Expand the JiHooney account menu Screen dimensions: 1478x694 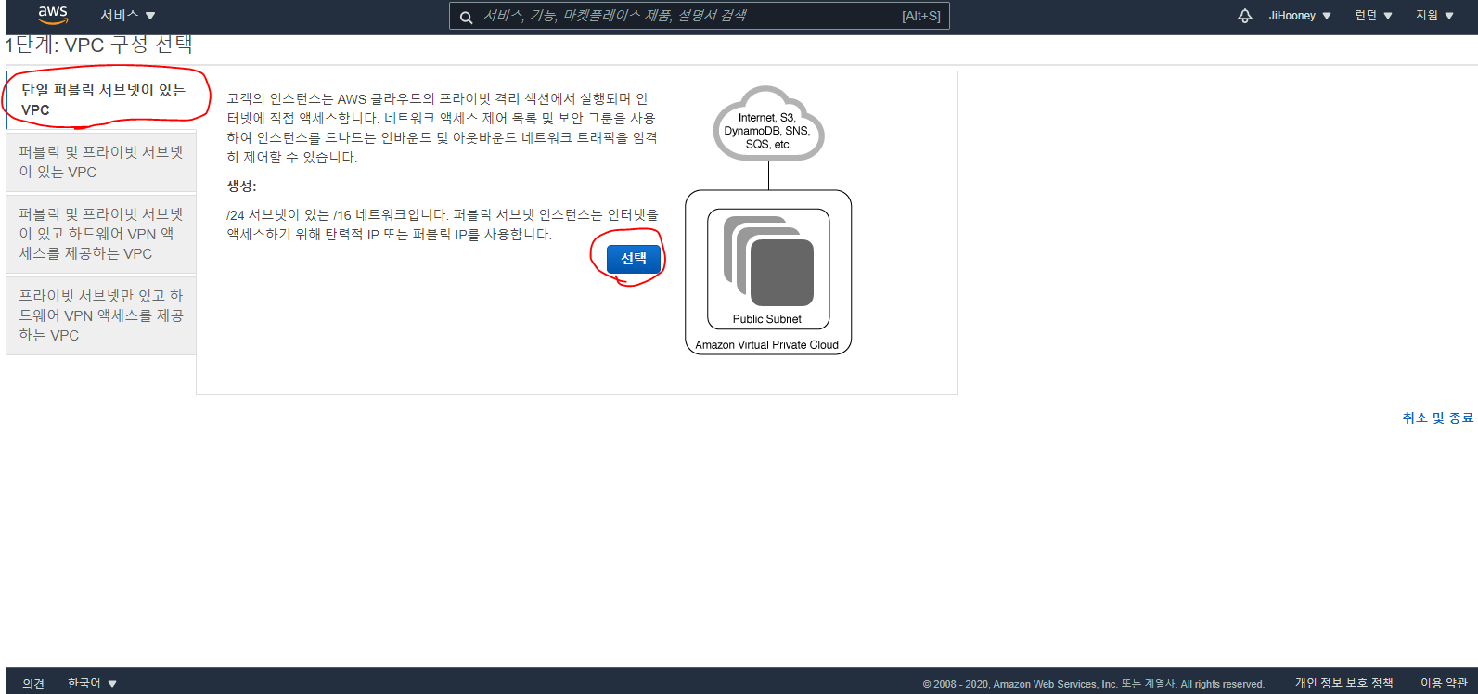(x=1300, y=16)
